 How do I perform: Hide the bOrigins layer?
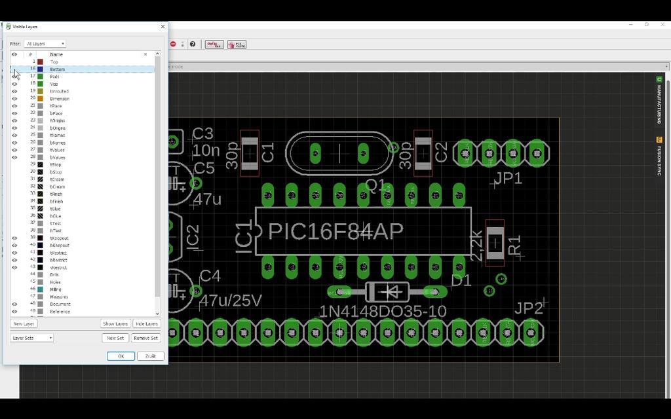click(x=14, y=128)
